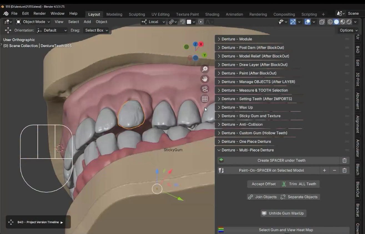Switch orthographic/perspective with grid gizmo
The width and height of the screenshot is (365, 234).
[x=205, y=99]
